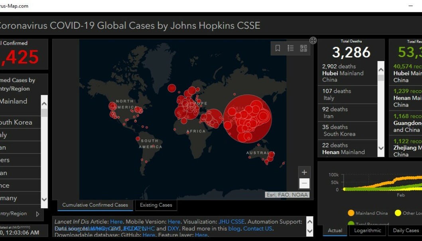Switch to Existing Cases tab
The image size is (422, 241).
(156, 205)
